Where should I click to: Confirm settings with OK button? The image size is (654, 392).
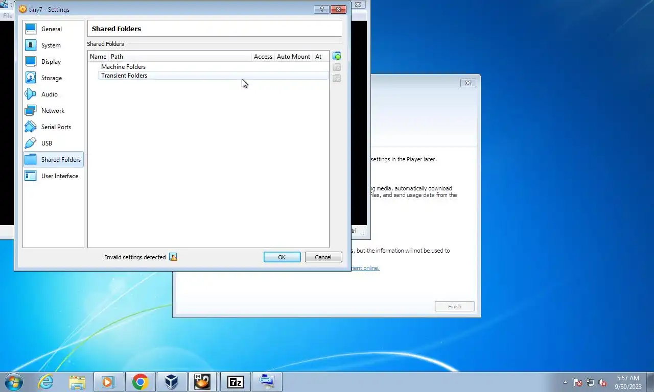click(282, 257)
